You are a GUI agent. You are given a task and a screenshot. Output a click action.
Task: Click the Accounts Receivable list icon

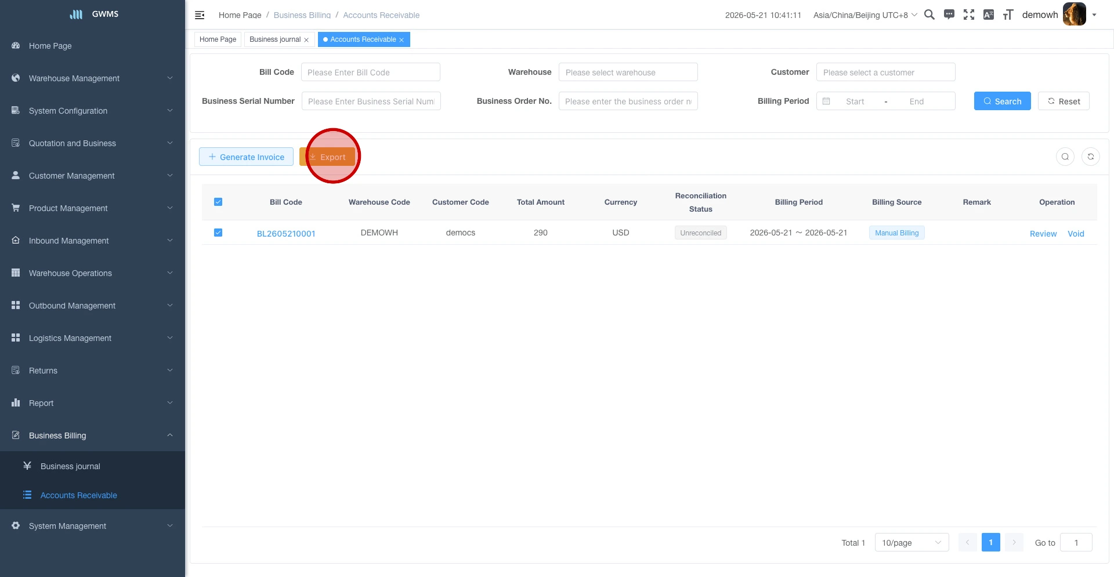[27, 495]
